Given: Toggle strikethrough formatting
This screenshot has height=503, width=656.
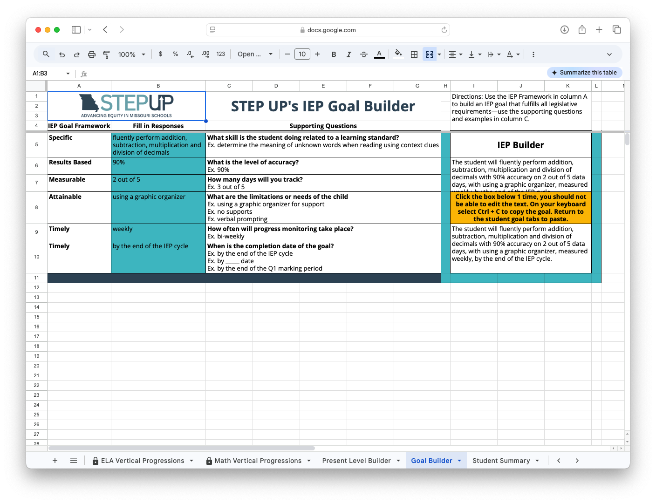Looking at the screenshot, I should pyautogui.click(x=364, y=54).
